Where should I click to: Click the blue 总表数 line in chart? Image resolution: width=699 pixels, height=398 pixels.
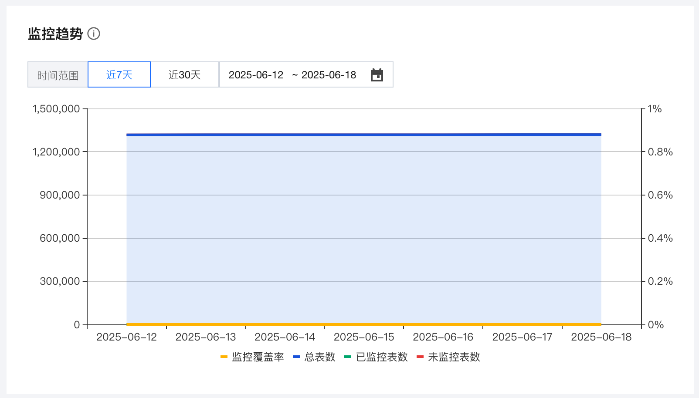click(x=364, y=135)
